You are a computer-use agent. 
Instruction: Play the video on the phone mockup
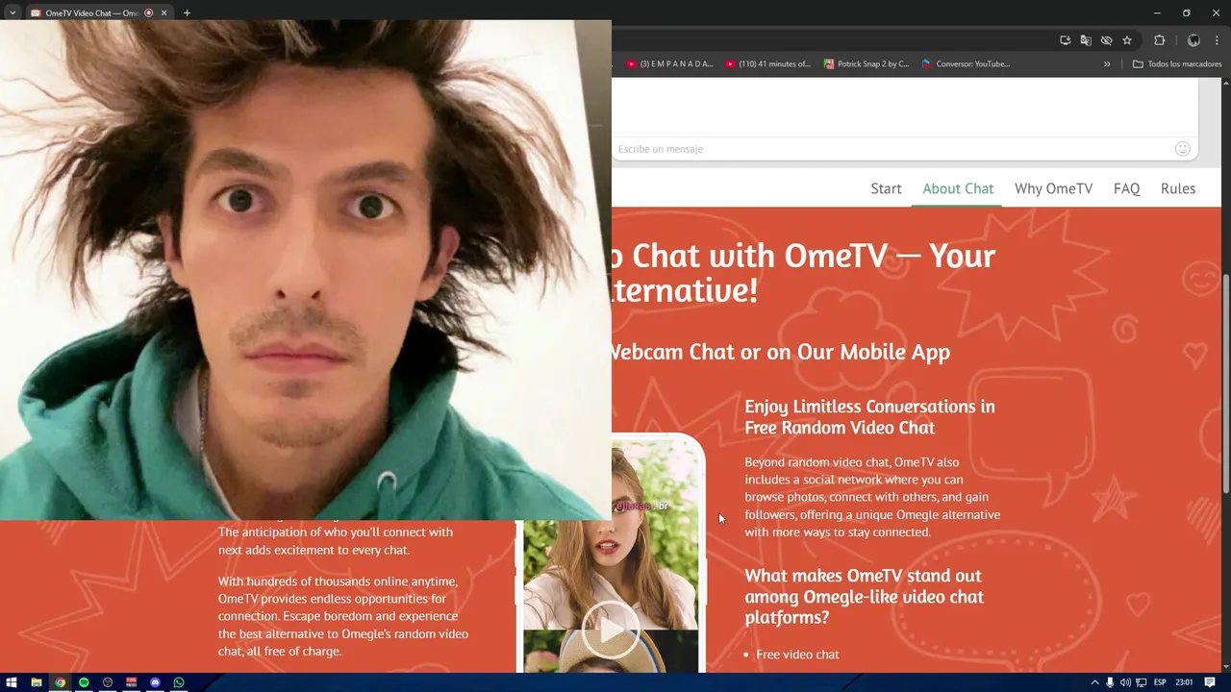pyautogui.click(x=611, y=630)
